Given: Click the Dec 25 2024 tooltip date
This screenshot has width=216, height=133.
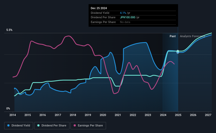Looking at the screenshot, I should pyautogui.click(x=99, y=8).
